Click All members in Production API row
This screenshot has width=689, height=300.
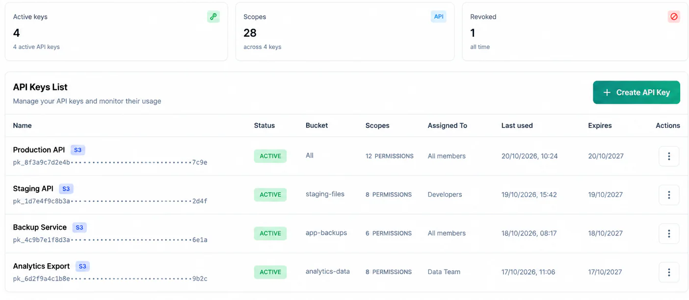[447, 156]
